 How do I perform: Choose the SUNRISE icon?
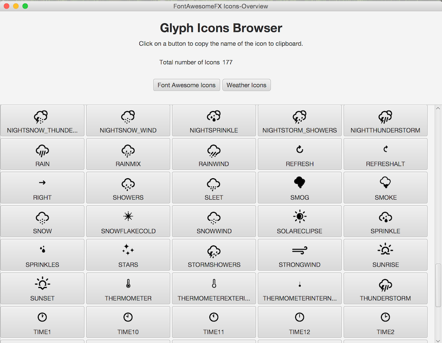click(385, 255)
